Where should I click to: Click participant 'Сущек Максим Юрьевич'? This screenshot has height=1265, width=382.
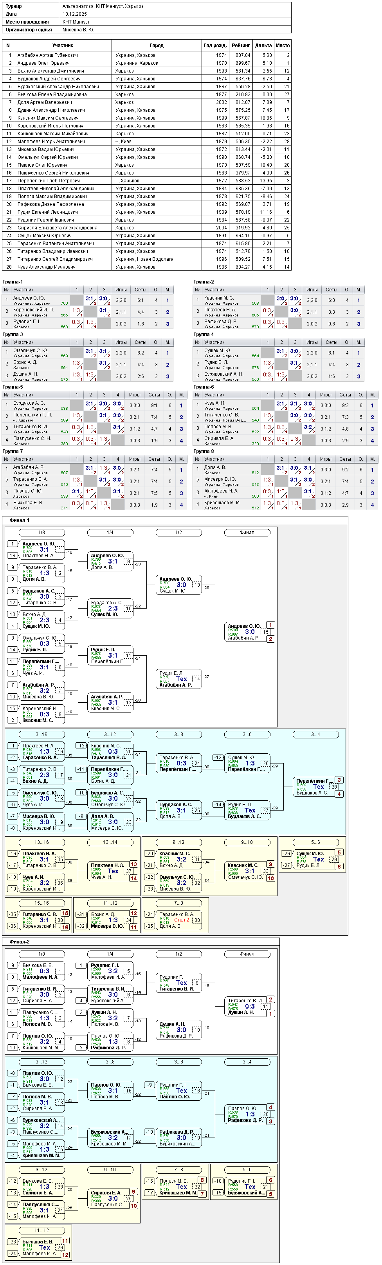pyautogui.click(x=44, y=236)
